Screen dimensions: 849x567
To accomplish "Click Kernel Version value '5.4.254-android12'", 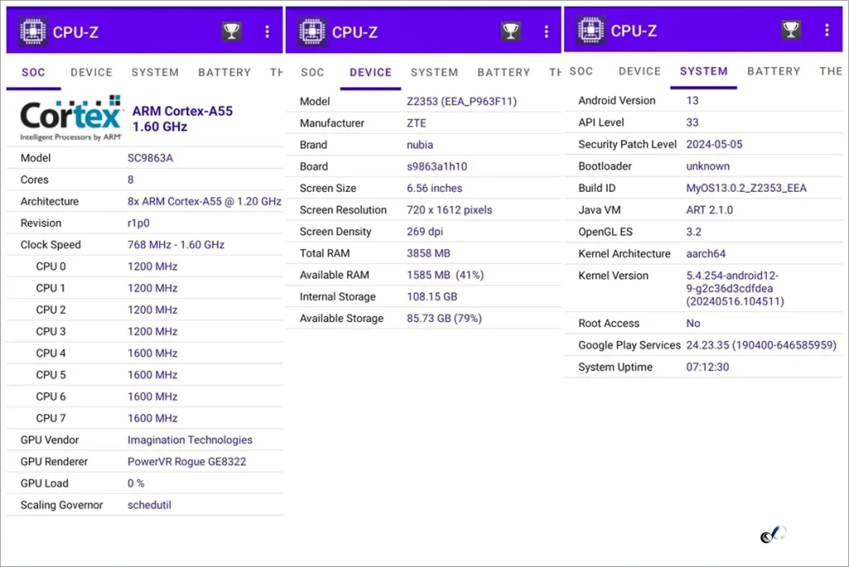I will click(x=732, y=276).
